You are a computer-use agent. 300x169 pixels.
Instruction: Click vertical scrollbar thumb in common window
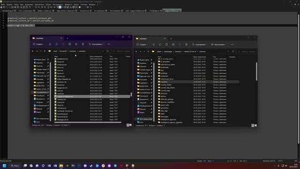(x=256, y=71)
